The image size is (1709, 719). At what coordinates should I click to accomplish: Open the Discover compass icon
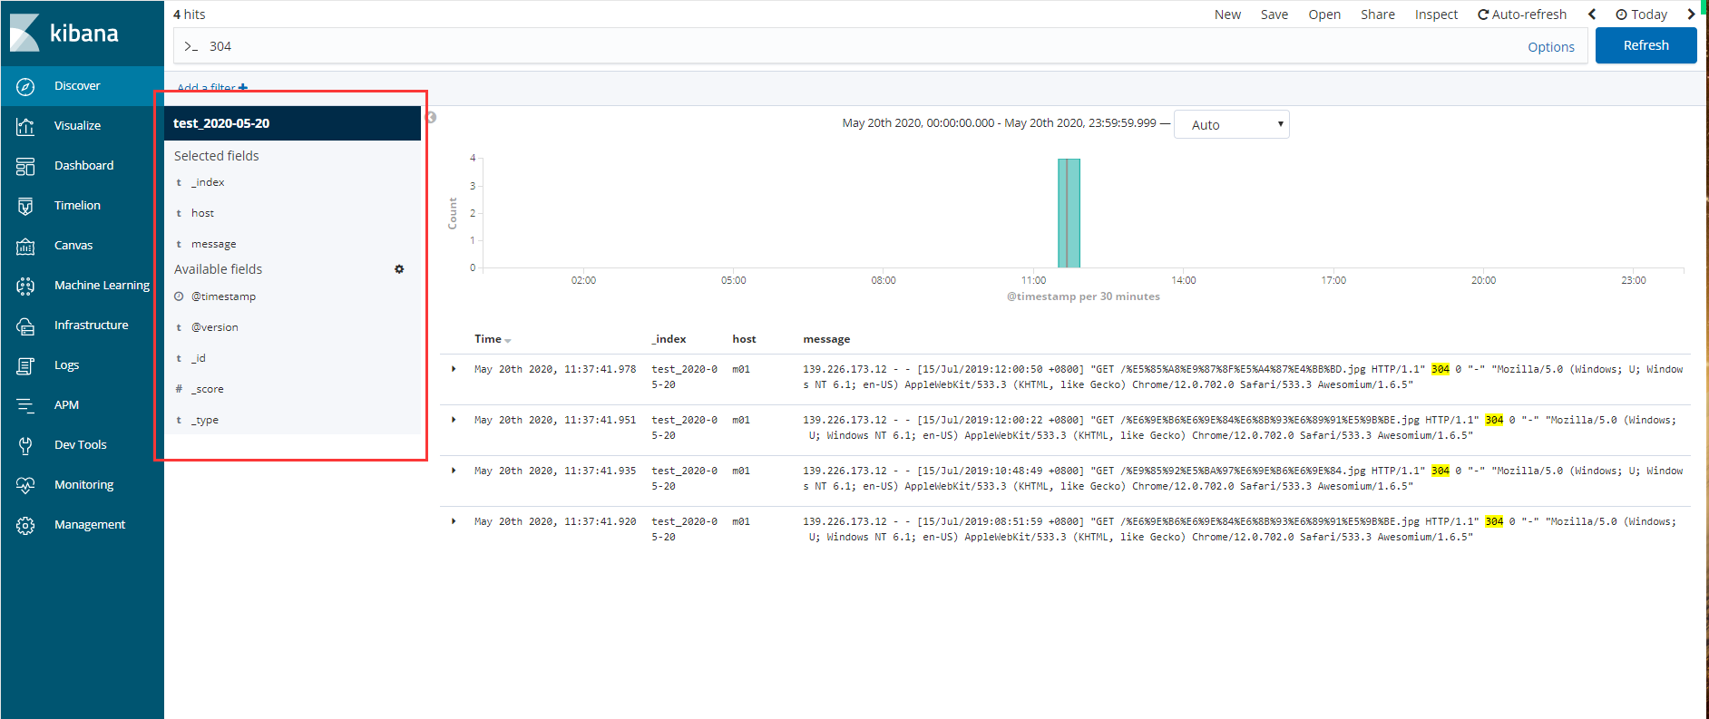click(25, 86)
